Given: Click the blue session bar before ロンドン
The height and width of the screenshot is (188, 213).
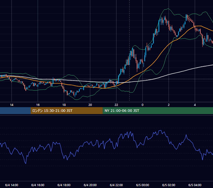Looking at the screenshot, I should point(15,111).
